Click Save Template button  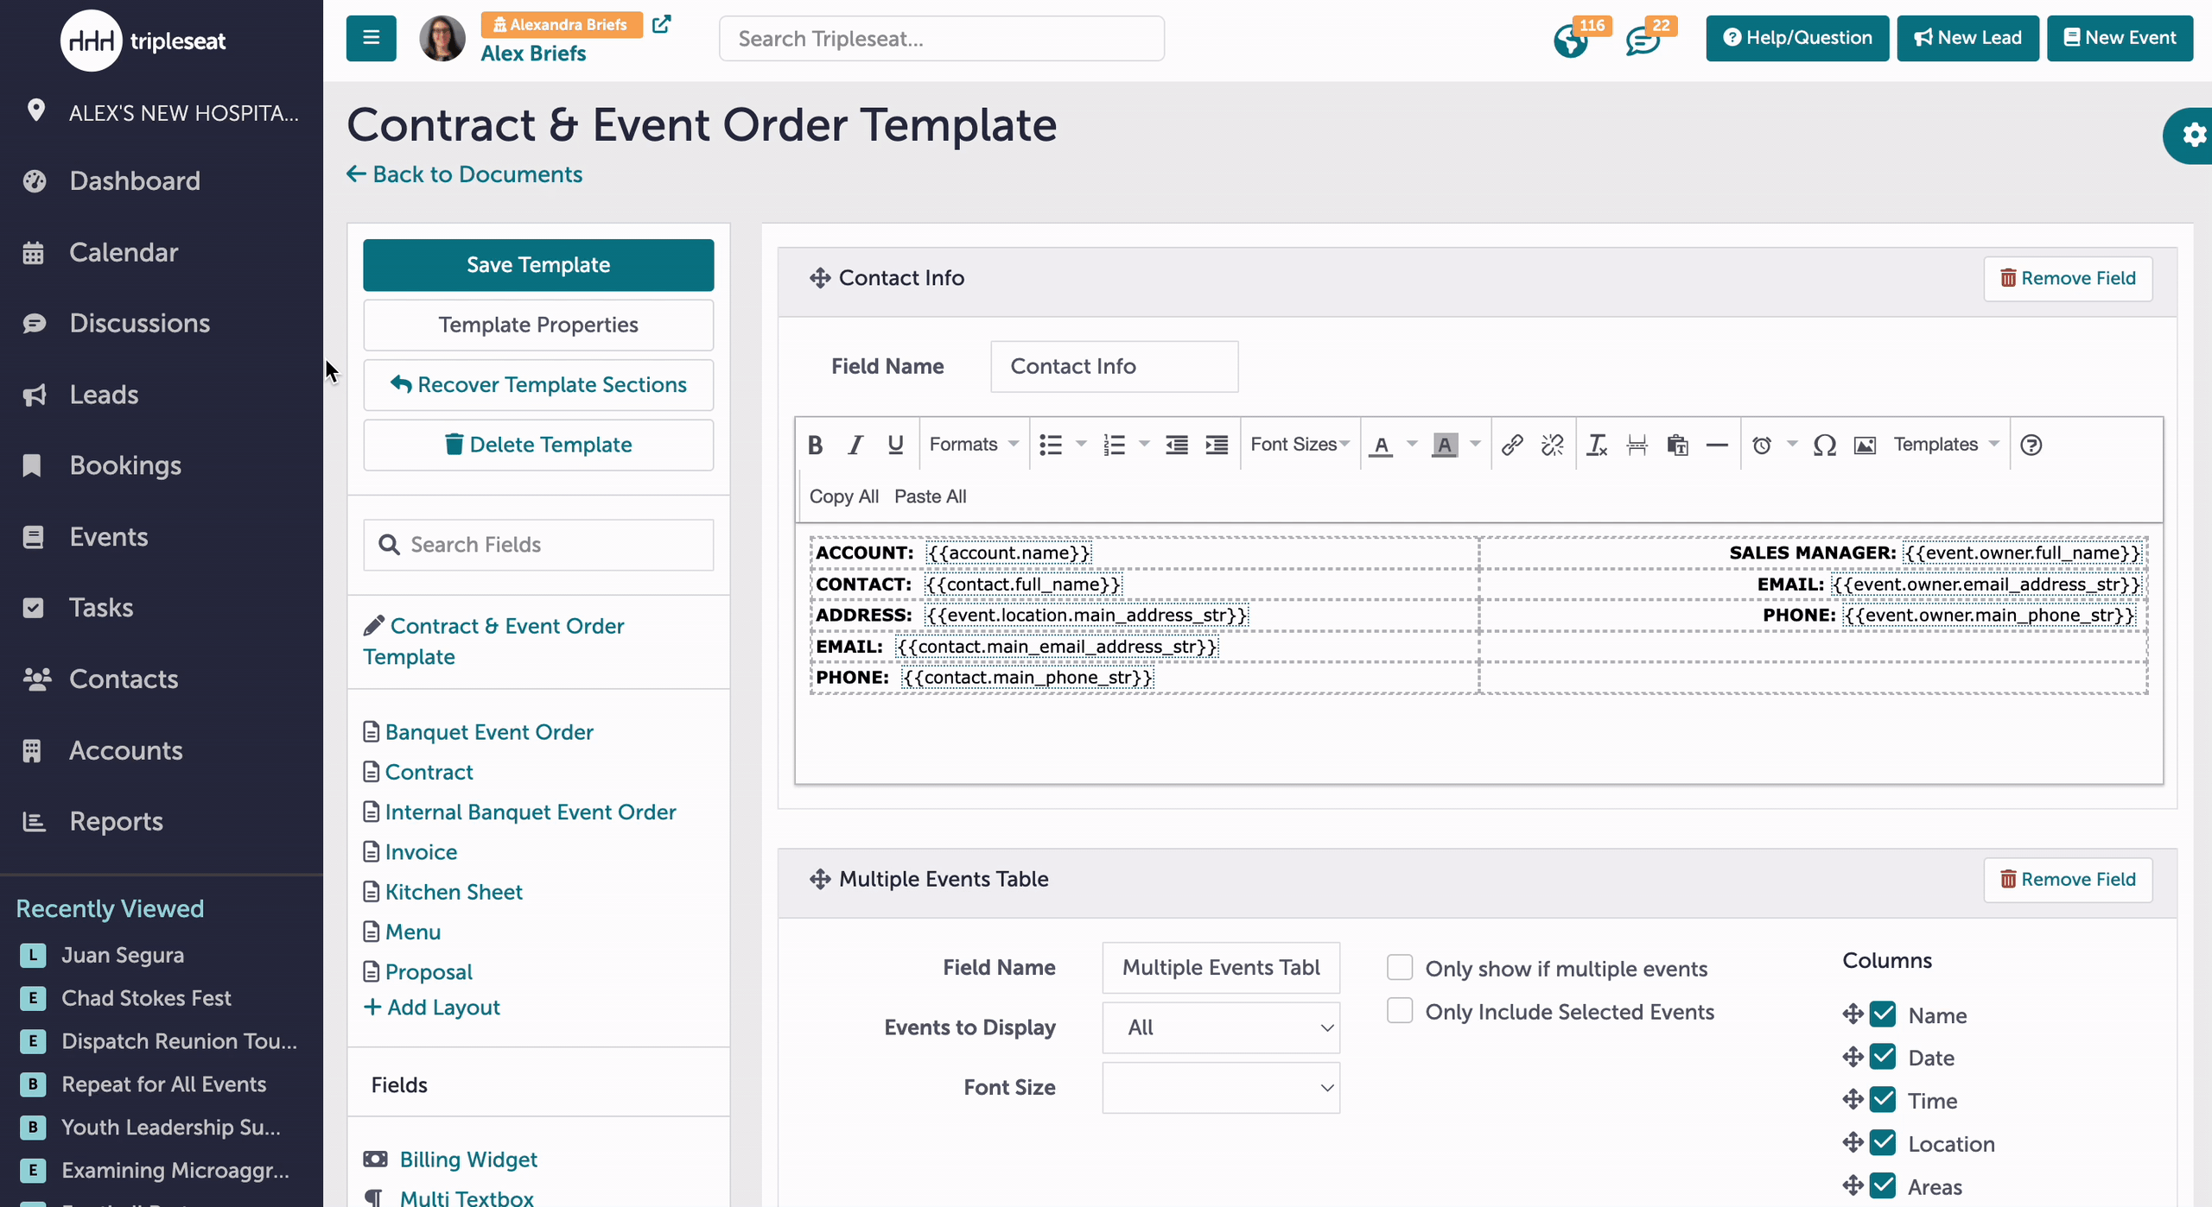538,265
